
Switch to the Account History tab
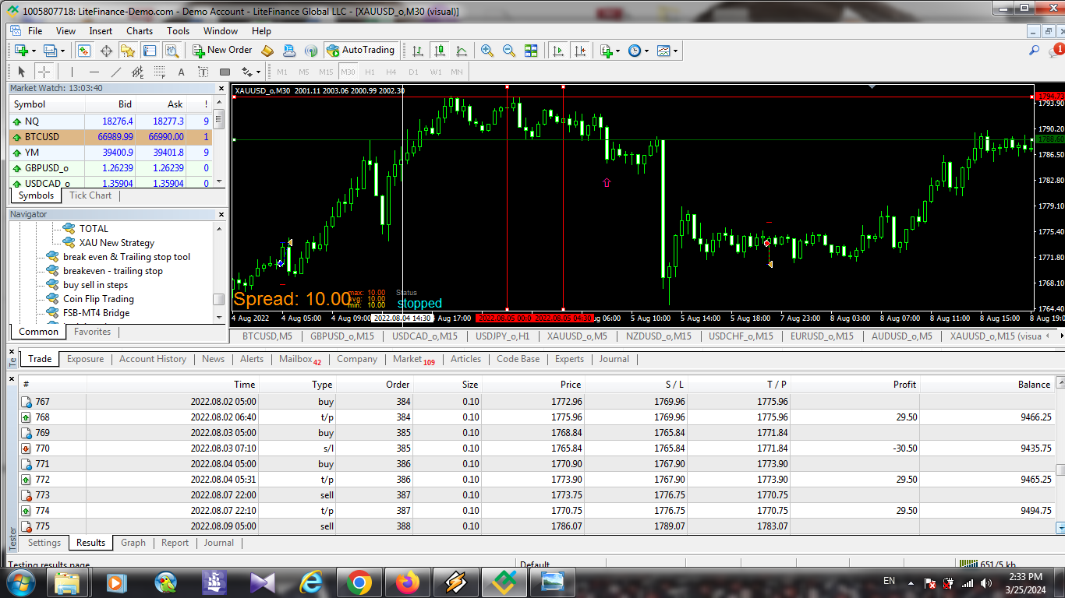[153, 359]
